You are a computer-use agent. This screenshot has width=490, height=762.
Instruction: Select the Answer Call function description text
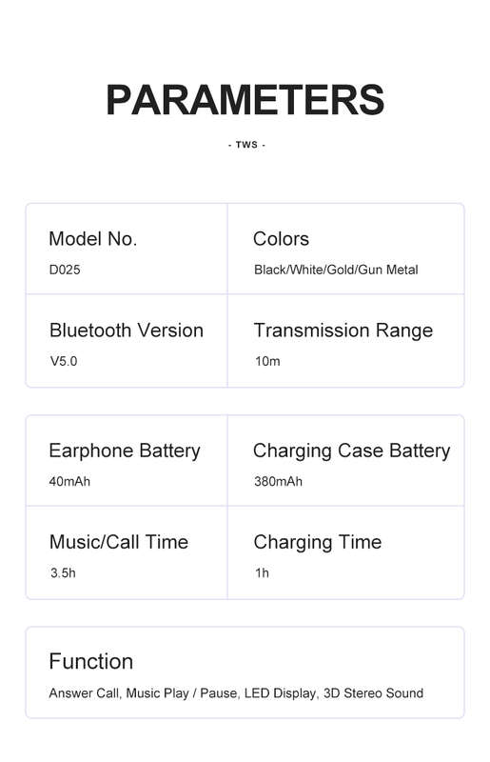tap(236, 693)
